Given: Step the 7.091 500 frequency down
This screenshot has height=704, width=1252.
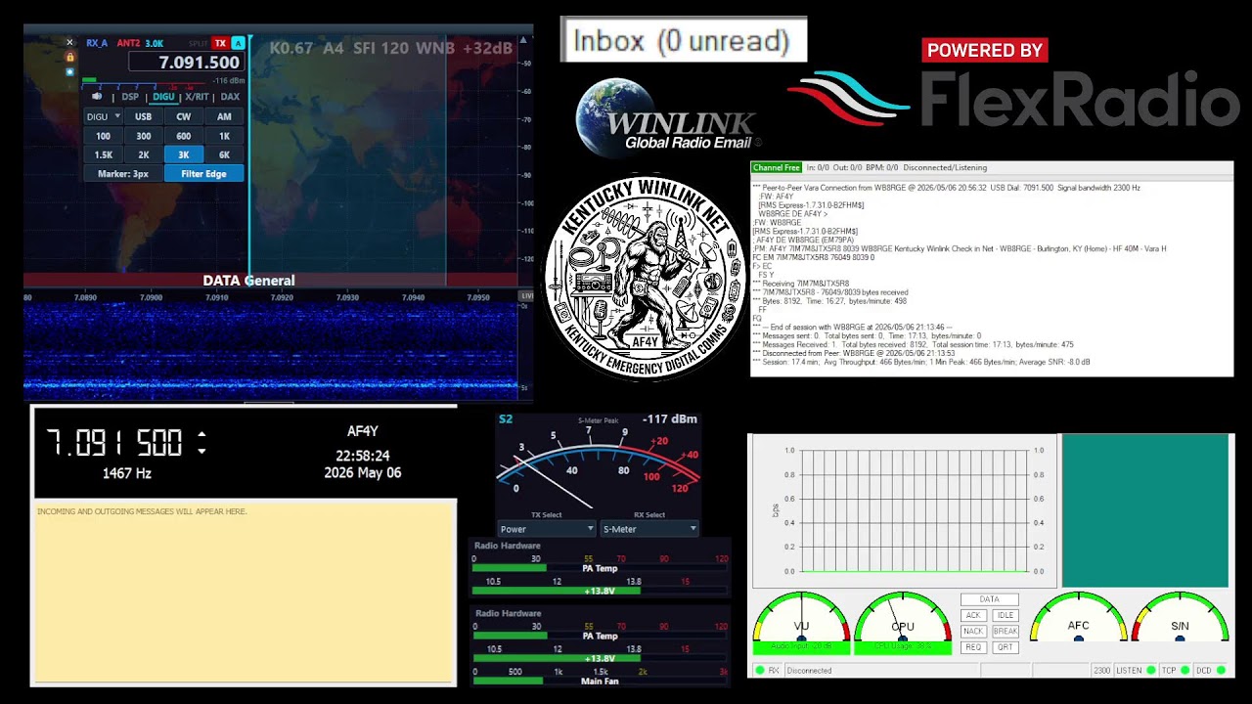Looking at the screenshot, I should pyautogui.click(x=201, y=451).
